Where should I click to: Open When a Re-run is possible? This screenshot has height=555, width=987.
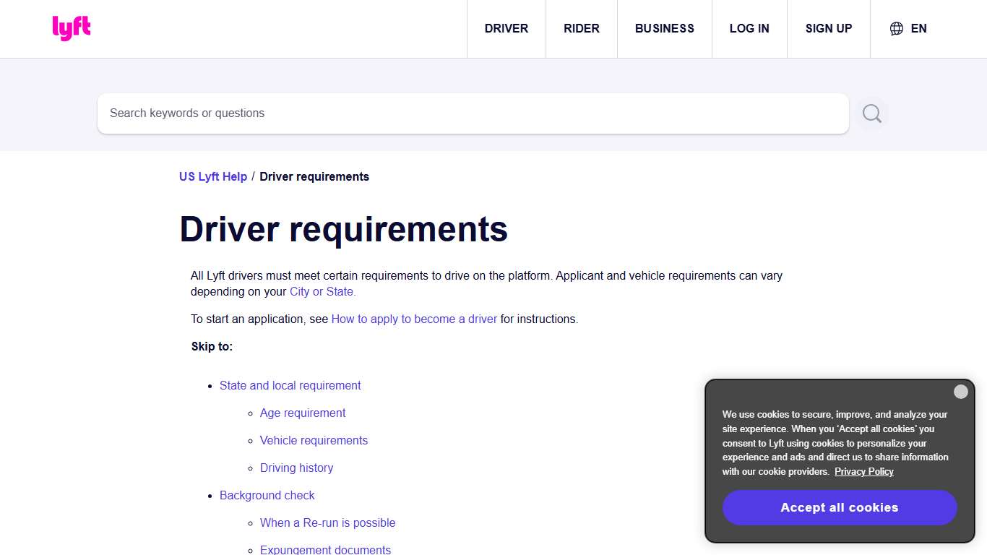(327, 522)
